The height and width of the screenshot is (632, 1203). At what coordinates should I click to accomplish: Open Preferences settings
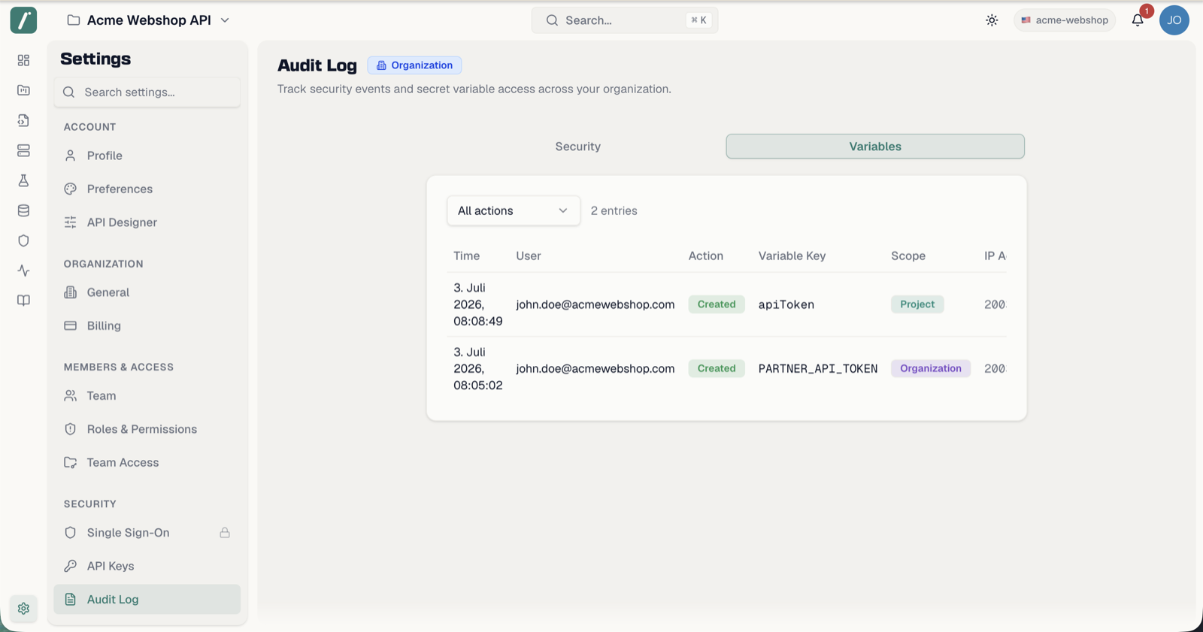coord(147,189)
